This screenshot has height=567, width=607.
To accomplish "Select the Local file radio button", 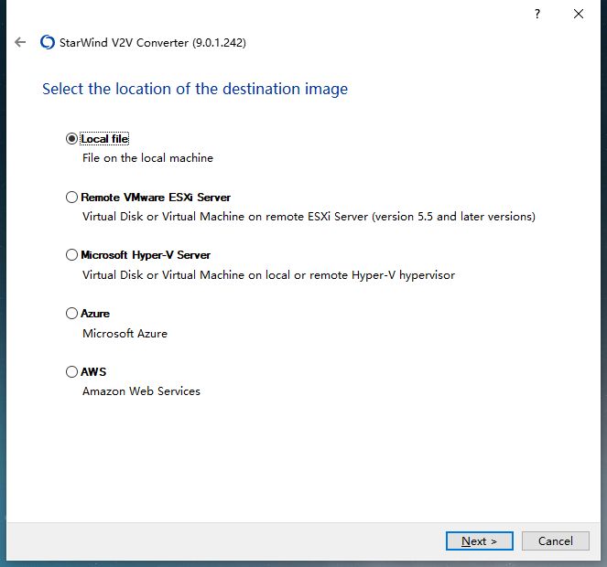I will pyautogui.click(x=71, y=138).
